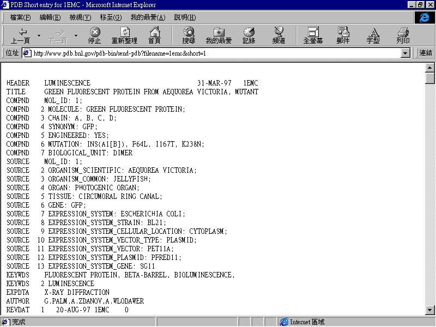Toggle Fullscreen (全螢幕) mode icon
Viewport: 436px width, 327px height.
313,32
